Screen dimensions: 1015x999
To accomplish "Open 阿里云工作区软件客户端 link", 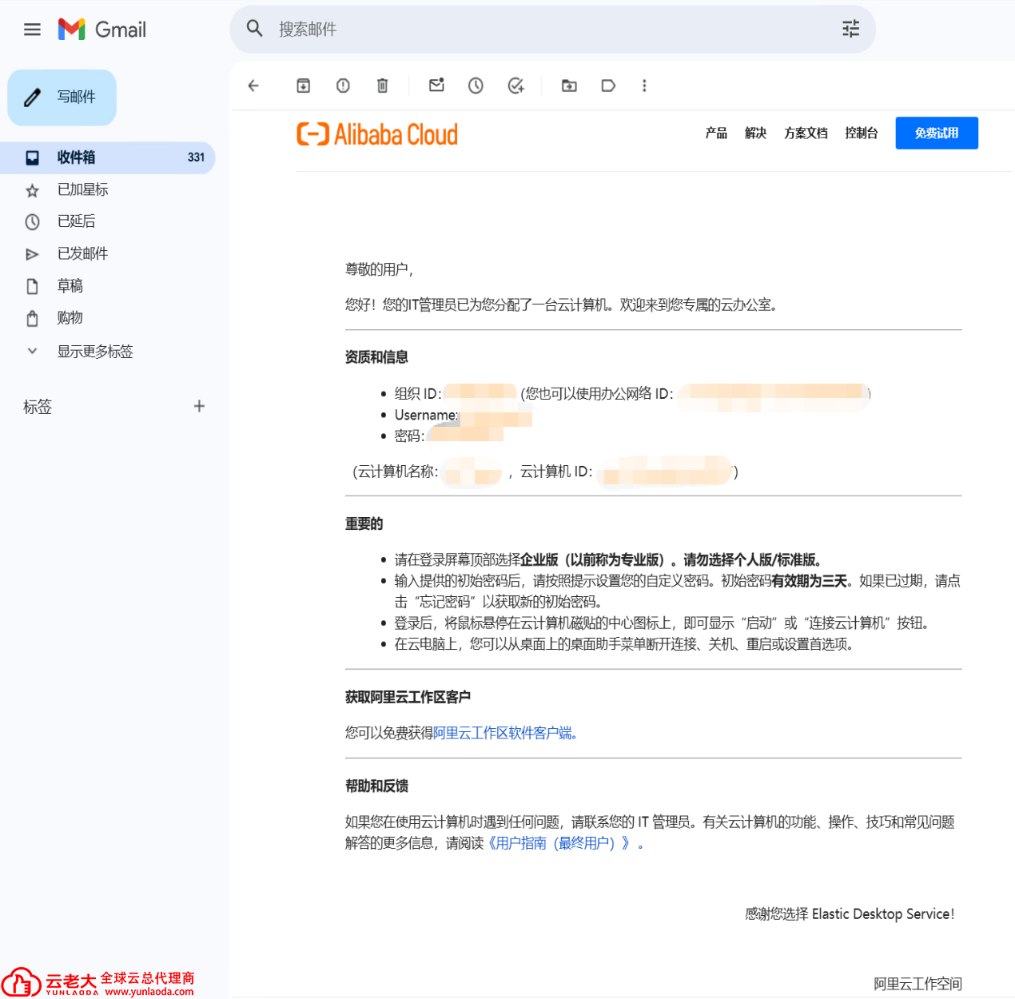I will (505, 733).
